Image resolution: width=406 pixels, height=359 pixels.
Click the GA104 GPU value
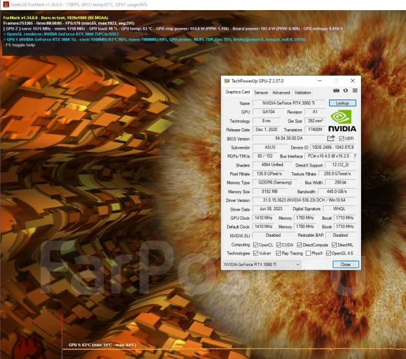(268, 111)
